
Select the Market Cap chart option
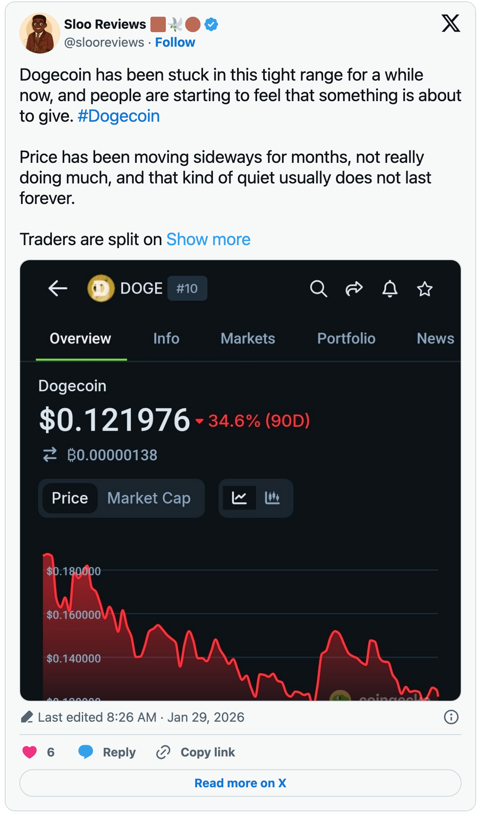coord(149,498)
